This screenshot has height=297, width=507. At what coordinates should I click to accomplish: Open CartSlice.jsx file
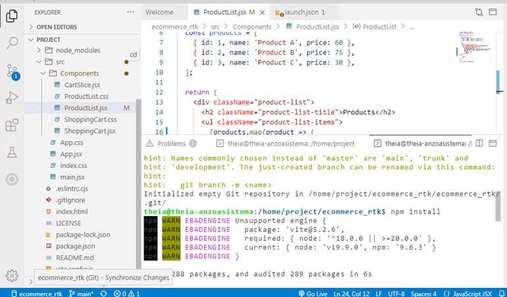(x=82, y=85)
